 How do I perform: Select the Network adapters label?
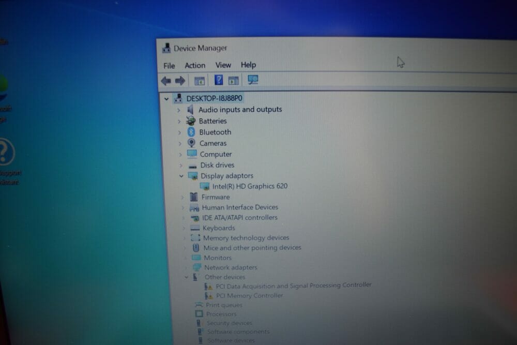coord(231,267)
